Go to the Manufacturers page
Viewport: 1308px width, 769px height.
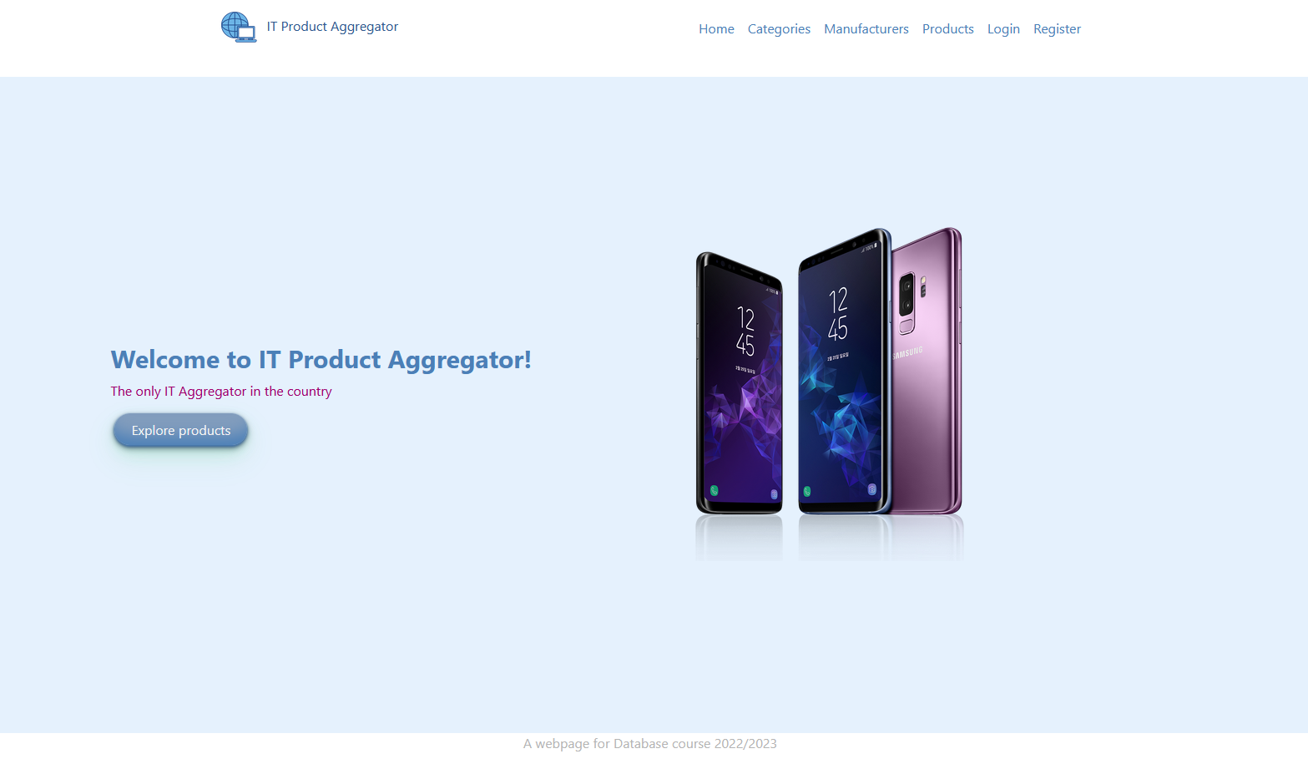tap(866, 29)
